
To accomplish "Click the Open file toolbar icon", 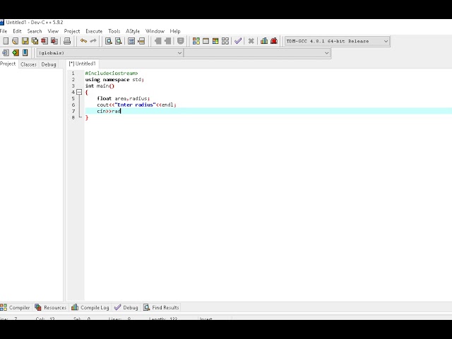I will 16,41.
